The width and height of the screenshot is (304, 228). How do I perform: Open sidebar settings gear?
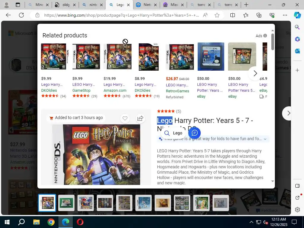297,210
